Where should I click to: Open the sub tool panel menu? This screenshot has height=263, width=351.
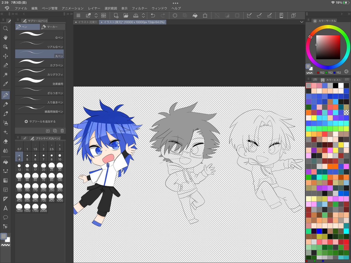tap(18, 21)
